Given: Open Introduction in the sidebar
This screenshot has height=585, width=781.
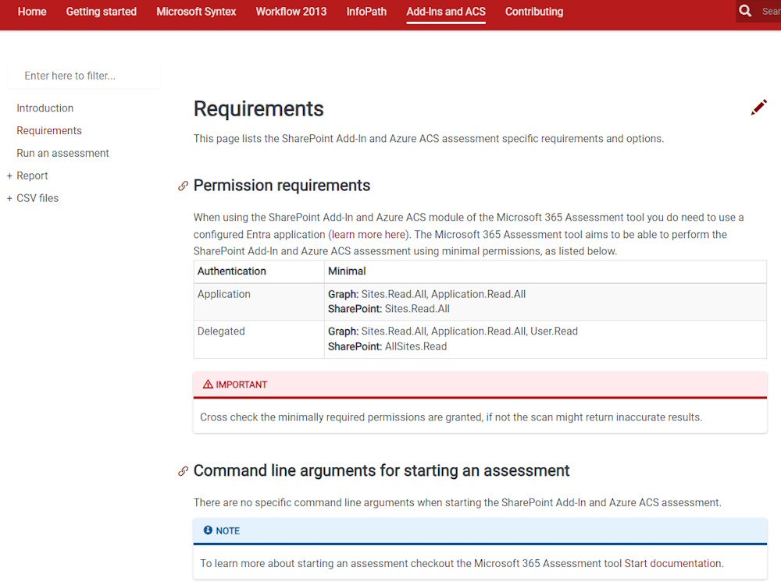Looking at the screenshot, I should pyautogui.click(x=45, y=108).
